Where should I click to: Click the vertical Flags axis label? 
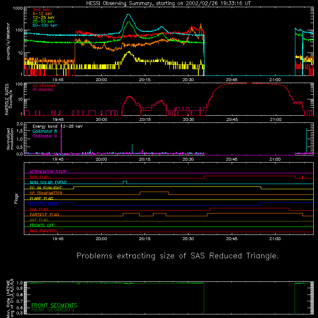(x=16, y=198)
